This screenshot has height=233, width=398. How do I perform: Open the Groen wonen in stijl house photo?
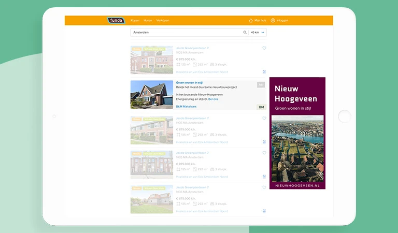[x=152, y=95]
